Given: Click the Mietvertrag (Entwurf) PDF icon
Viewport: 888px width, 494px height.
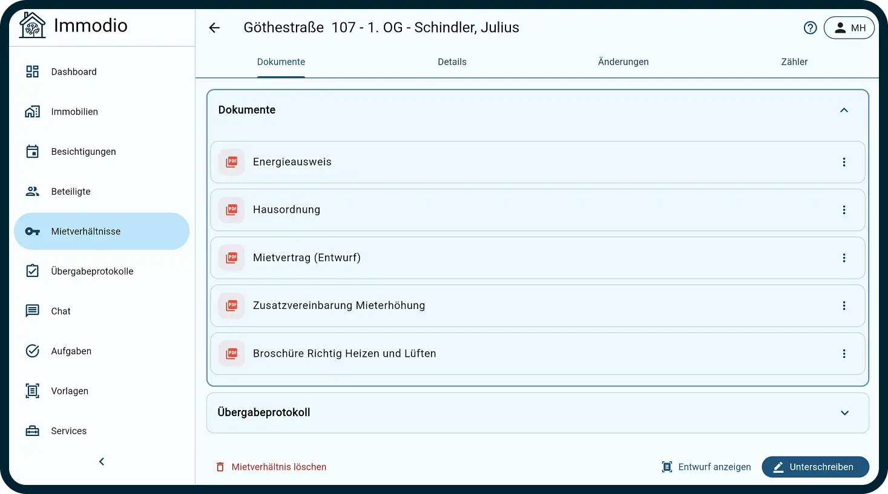Looking at the screenshot, I should coord(232,258).
